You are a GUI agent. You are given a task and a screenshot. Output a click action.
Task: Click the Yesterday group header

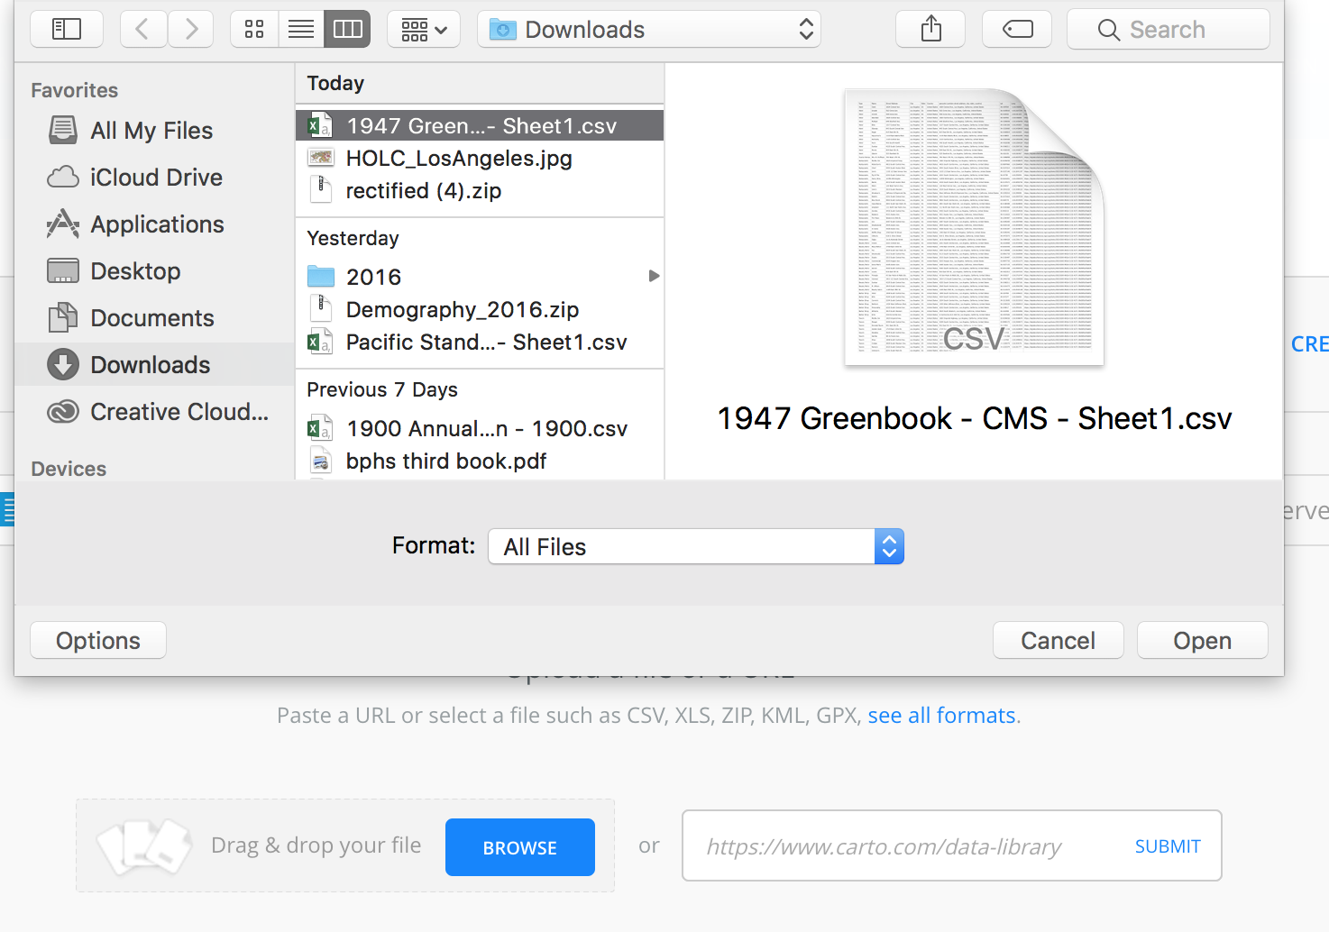coord(353,238)
